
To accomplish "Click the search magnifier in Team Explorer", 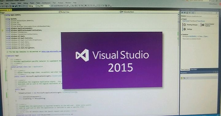I will pyautogui.click(x=216, y=13).
